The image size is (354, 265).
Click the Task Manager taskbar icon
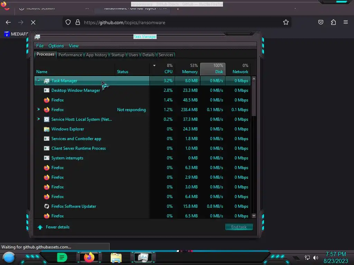point(143,257)
